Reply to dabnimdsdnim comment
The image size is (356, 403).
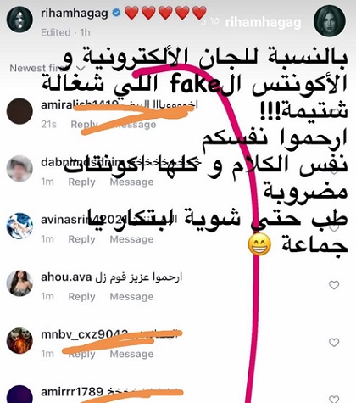coord(81,182)
